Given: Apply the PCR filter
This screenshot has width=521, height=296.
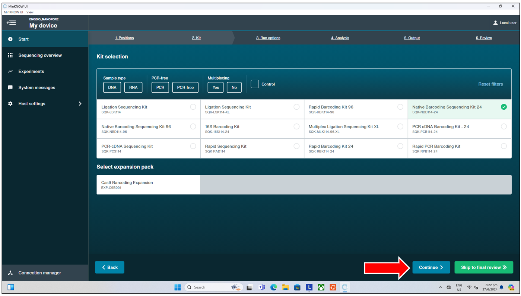Looking at the screenshot, I should (160, 87).
